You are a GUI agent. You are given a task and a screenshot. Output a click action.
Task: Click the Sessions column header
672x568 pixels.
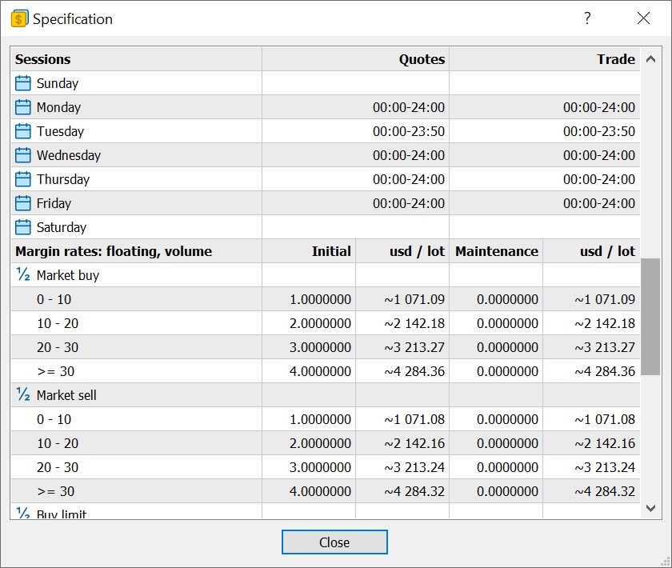[136, 59]
